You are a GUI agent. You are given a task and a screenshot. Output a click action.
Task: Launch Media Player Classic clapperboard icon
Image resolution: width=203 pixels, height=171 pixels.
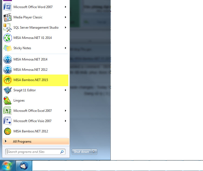7,17
